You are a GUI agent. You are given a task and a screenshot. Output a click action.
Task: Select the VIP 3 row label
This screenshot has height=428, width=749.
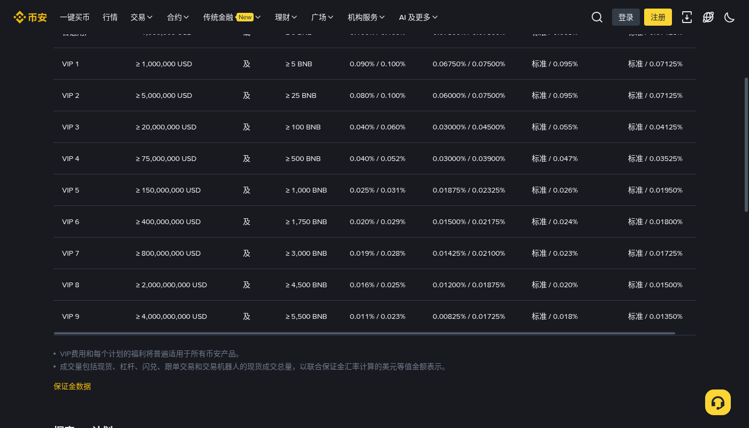[x=71, y=127]
